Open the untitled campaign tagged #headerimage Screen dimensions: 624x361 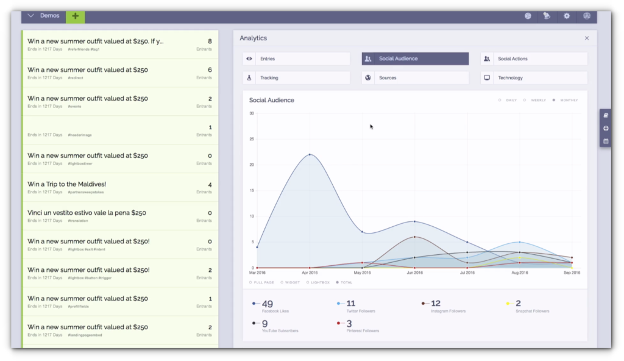120,130
